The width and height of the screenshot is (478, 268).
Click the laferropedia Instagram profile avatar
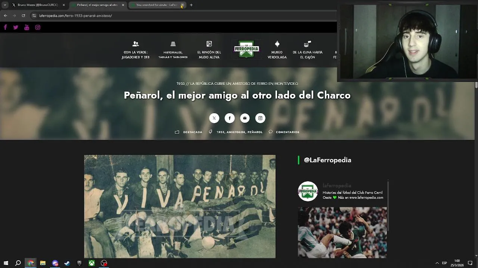coord(308,191)
